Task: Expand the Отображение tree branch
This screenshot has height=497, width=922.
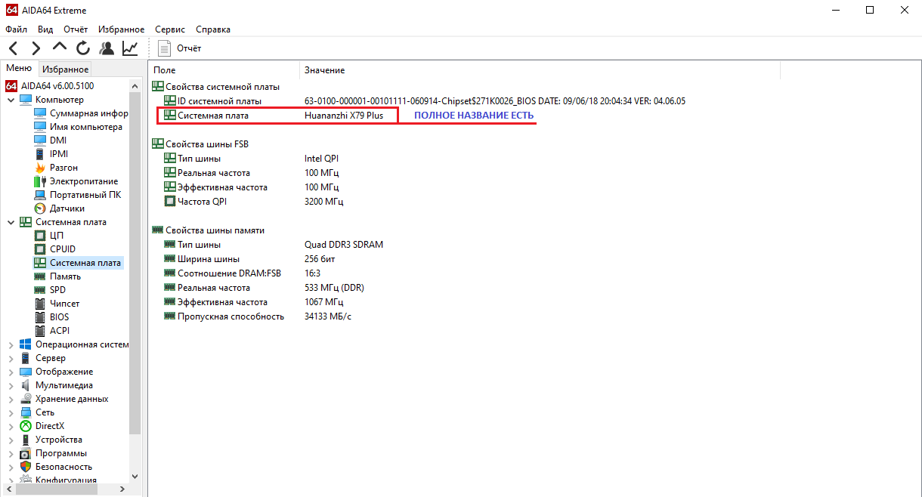Action: click(11, 372)
